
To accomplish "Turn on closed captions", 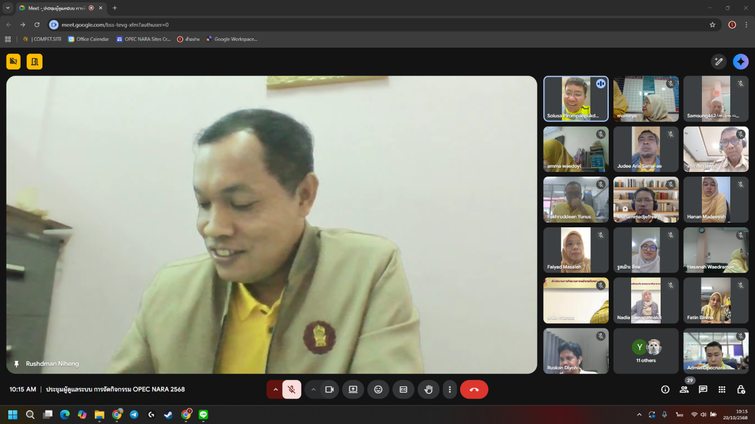I will [x=403, y=389].
